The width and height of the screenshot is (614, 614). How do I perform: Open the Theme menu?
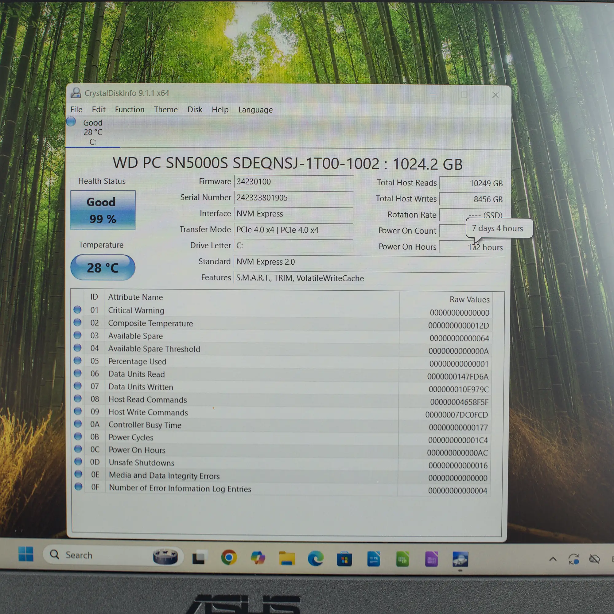coord(165,110)
